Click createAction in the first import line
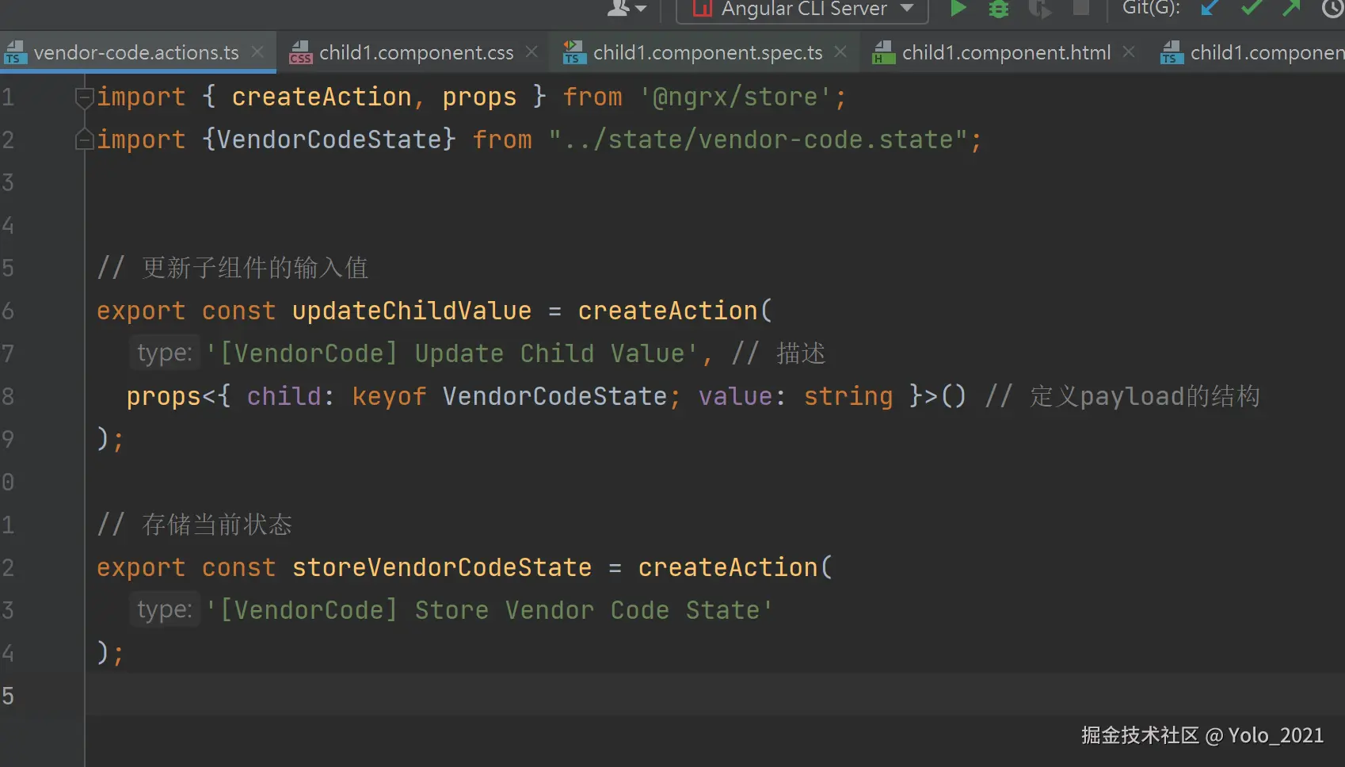The width and height of the screenshot is (1345, 767). coord(322,97)
